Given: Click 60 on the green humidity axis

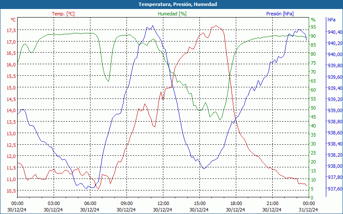Looking at the screenshot, I should 313,90.
